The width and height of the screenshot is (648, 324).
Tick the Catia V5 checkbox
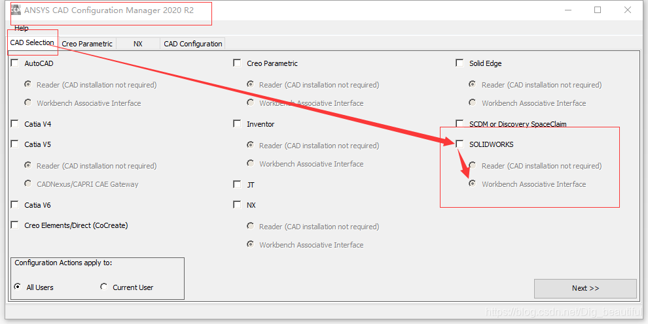point(15,144)
